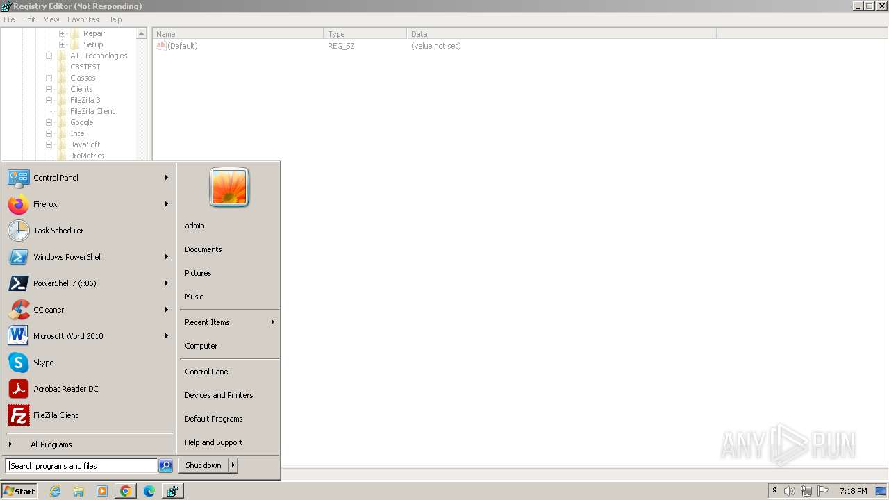Open the File menu
The height and width of the screenshot is (500, 889).
click(x=9, y=19)
